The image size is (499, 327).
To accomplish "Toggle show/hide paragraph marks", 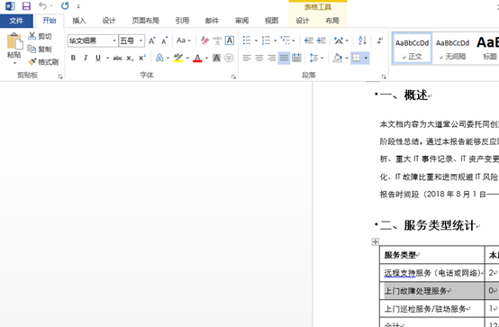I will 380,41.
